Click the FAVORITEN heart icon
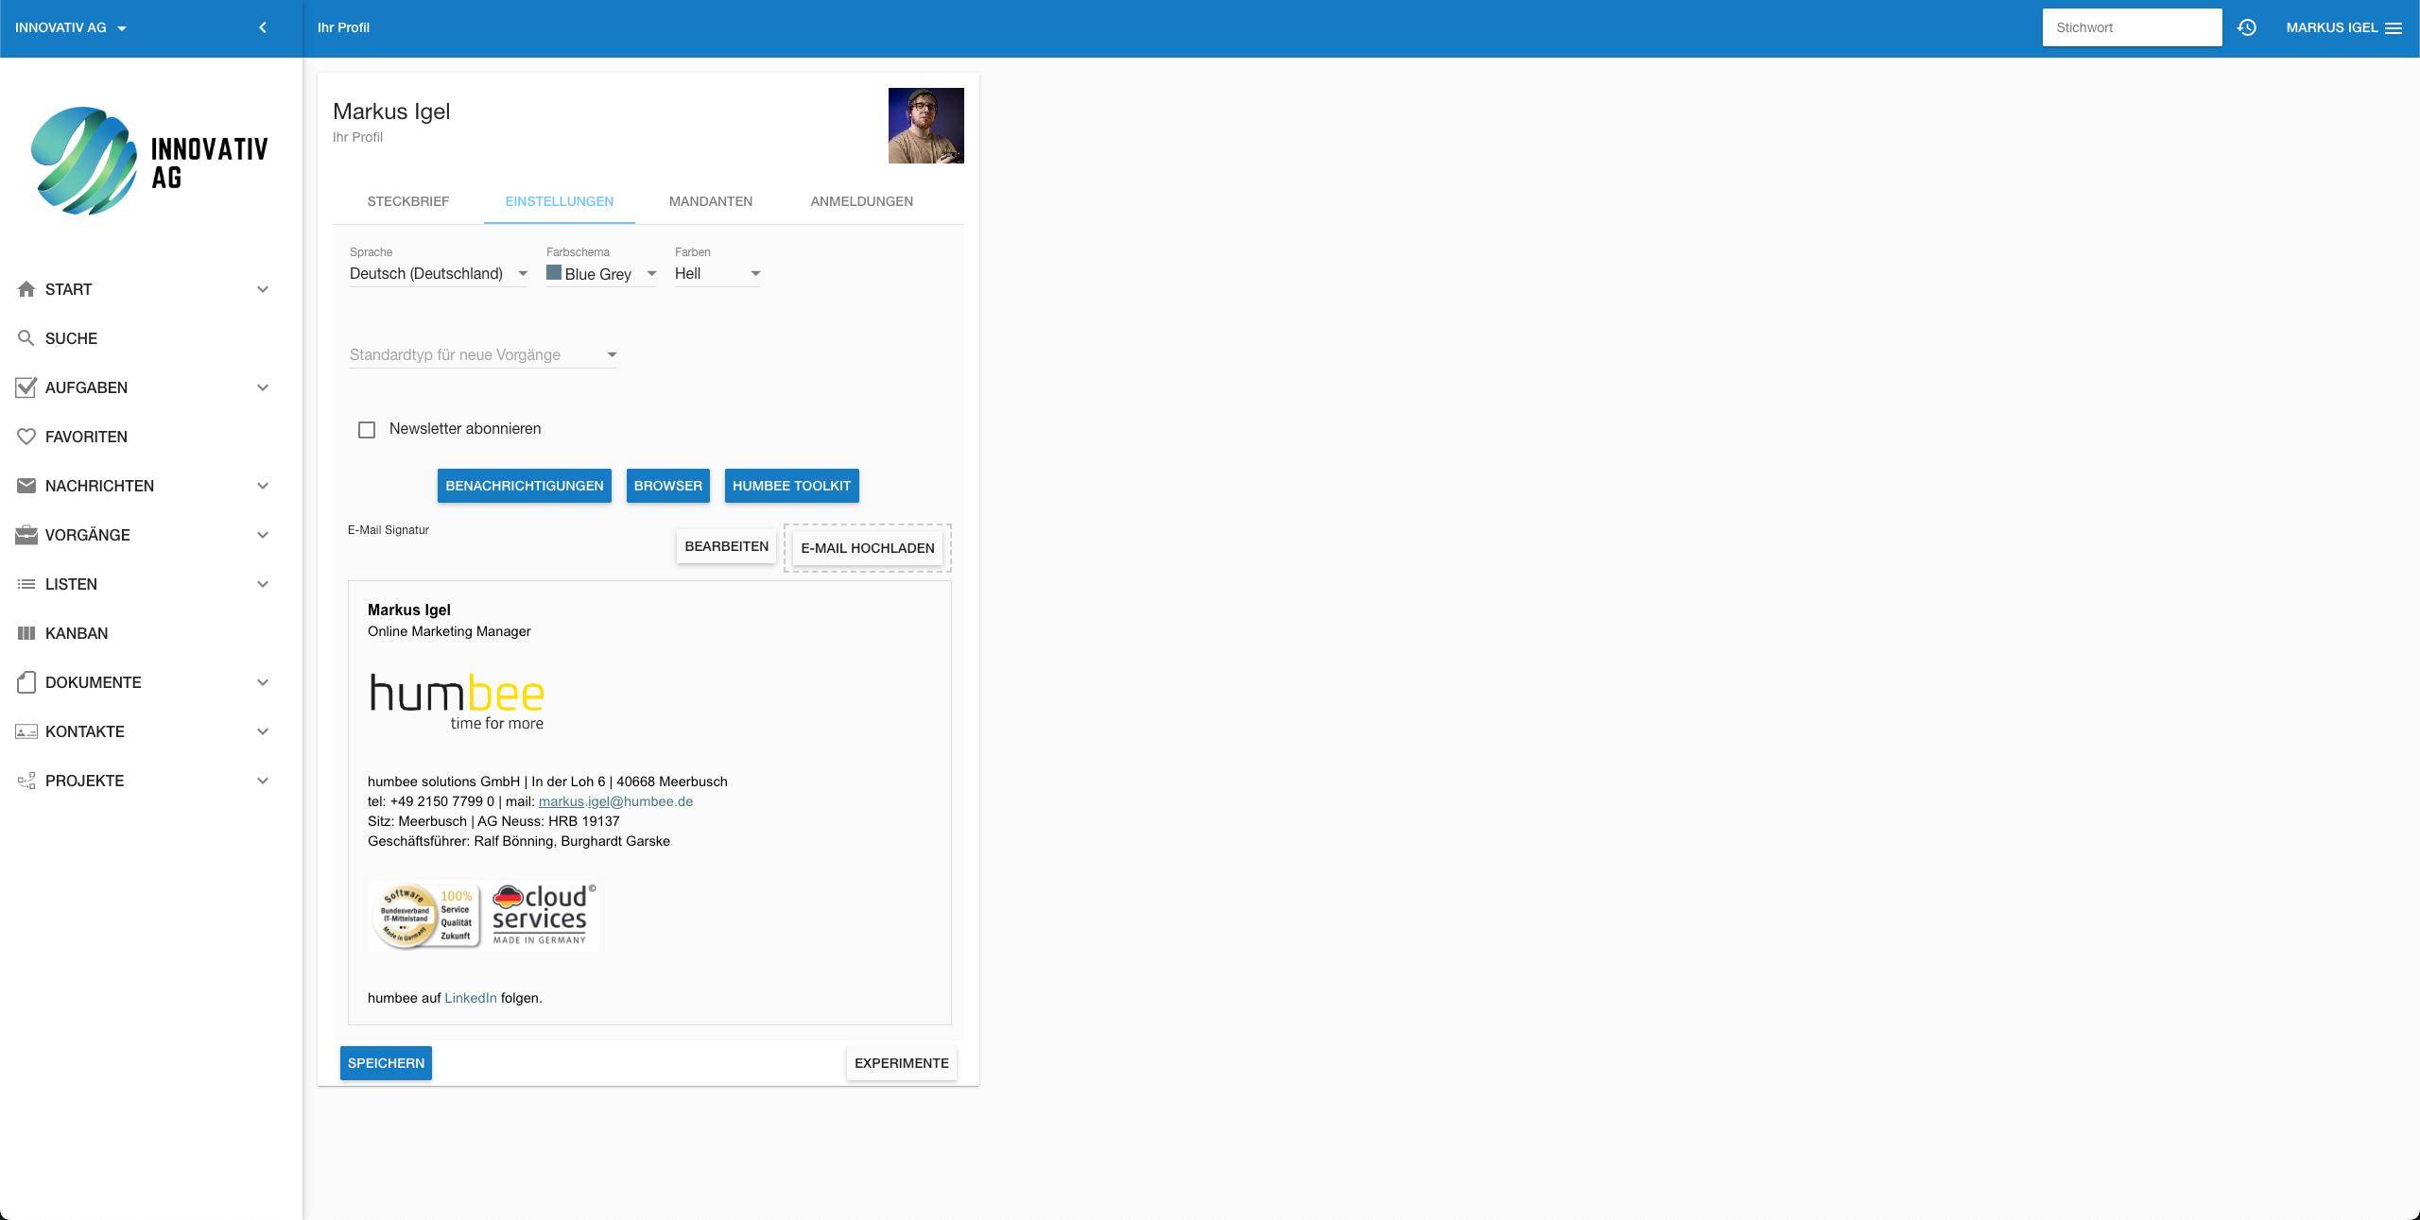This screenshot has height=1220, width=2420. [26, 436]
